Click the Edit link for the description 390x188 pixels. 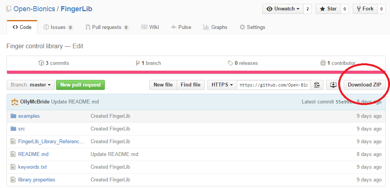coord(78,46)
